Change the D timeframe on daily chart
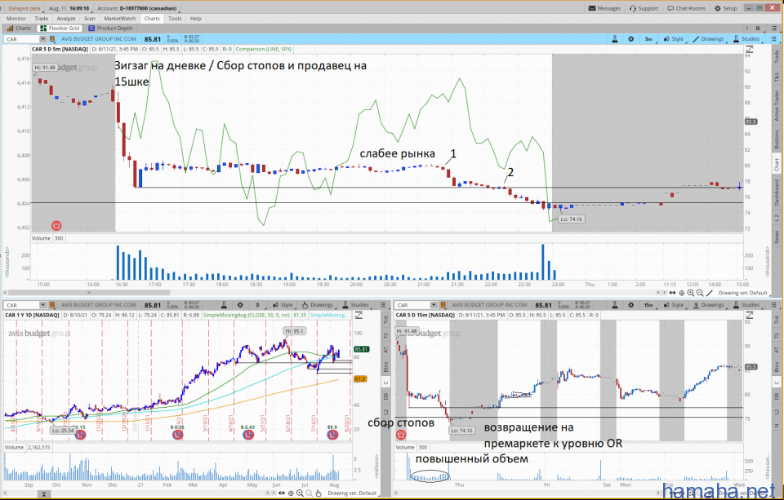 click(x=257, y=305)
